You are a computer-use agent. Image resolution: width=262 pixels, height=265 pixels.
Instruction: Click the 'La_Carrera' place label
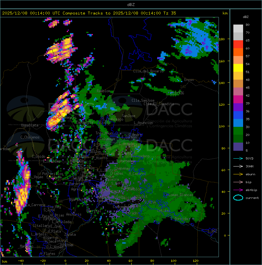[36, 205]
